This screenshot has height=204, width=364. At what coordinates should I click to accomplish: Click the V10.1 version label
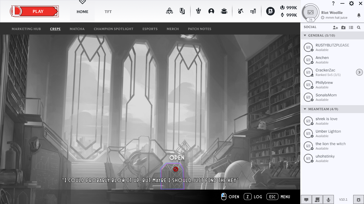(x=343, y=199)
